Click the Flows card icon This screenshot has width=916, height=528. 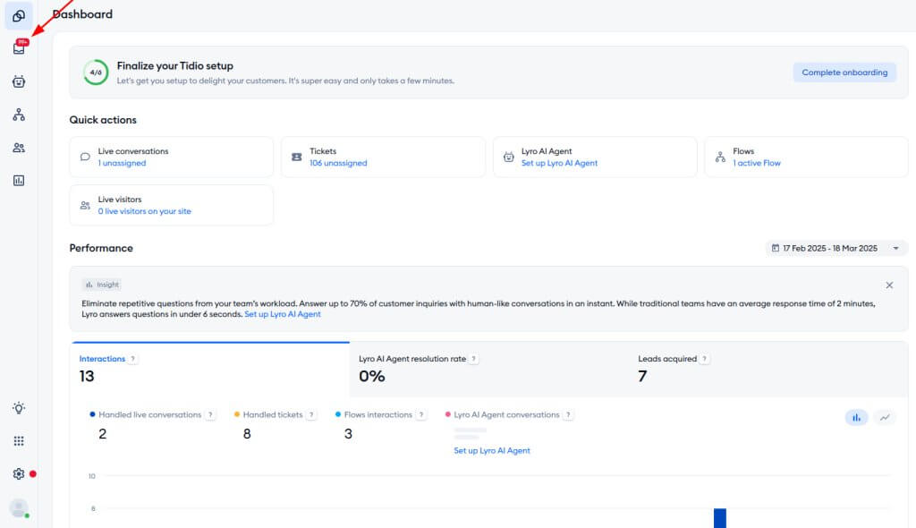tap(720, 157)
